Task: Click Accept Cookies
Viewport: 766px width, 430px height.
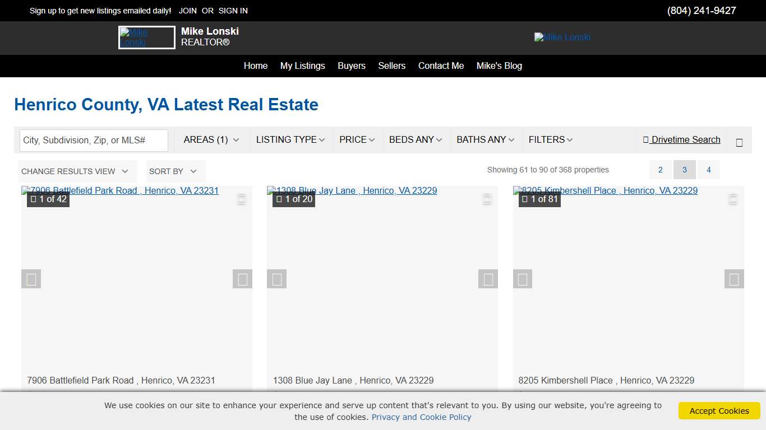Action: (x=719, y=410)
